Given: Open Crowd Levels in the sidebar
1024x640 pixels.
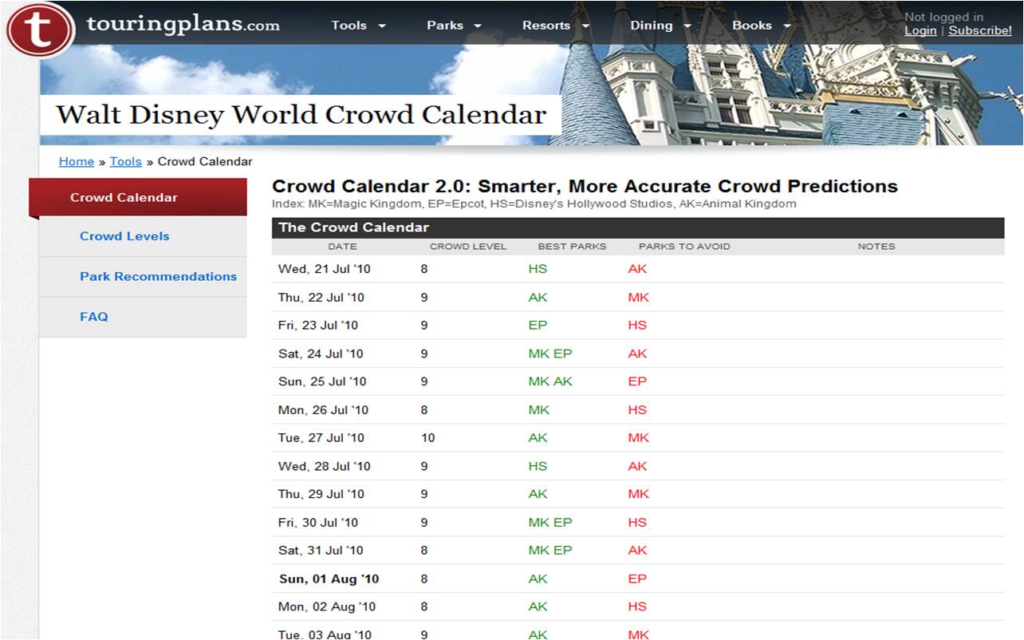Looking at the screenshot, I should (x=124, y=236).
